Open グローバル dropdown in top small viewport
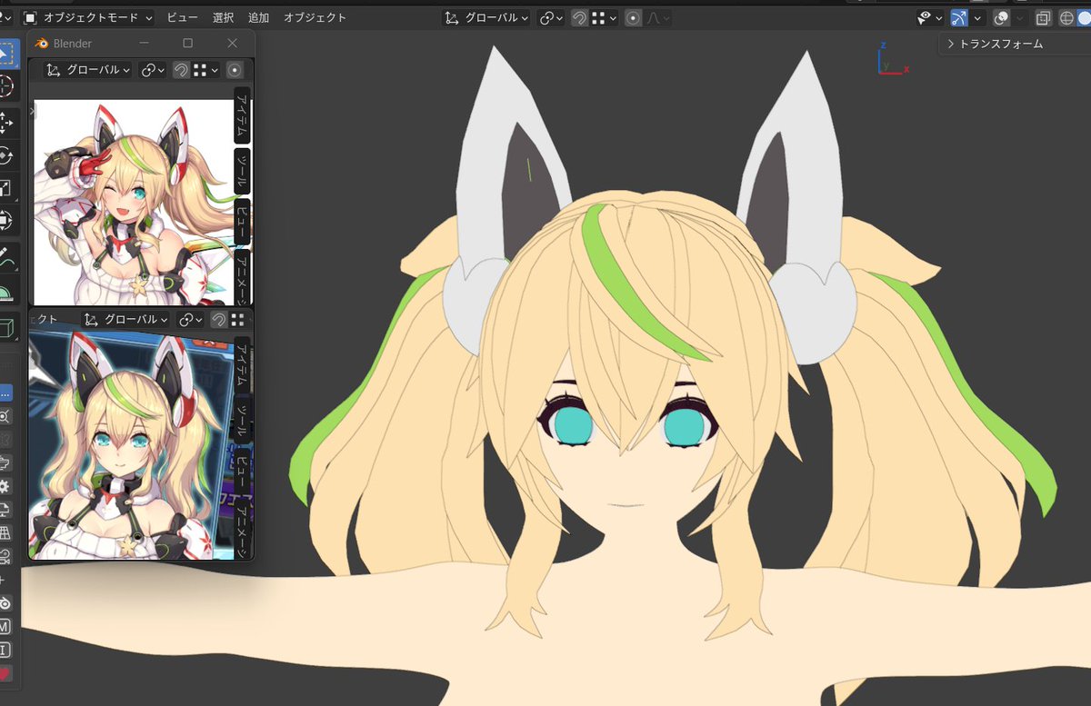1091x706 pixels. pyautogui.click(x=88, y=70)
